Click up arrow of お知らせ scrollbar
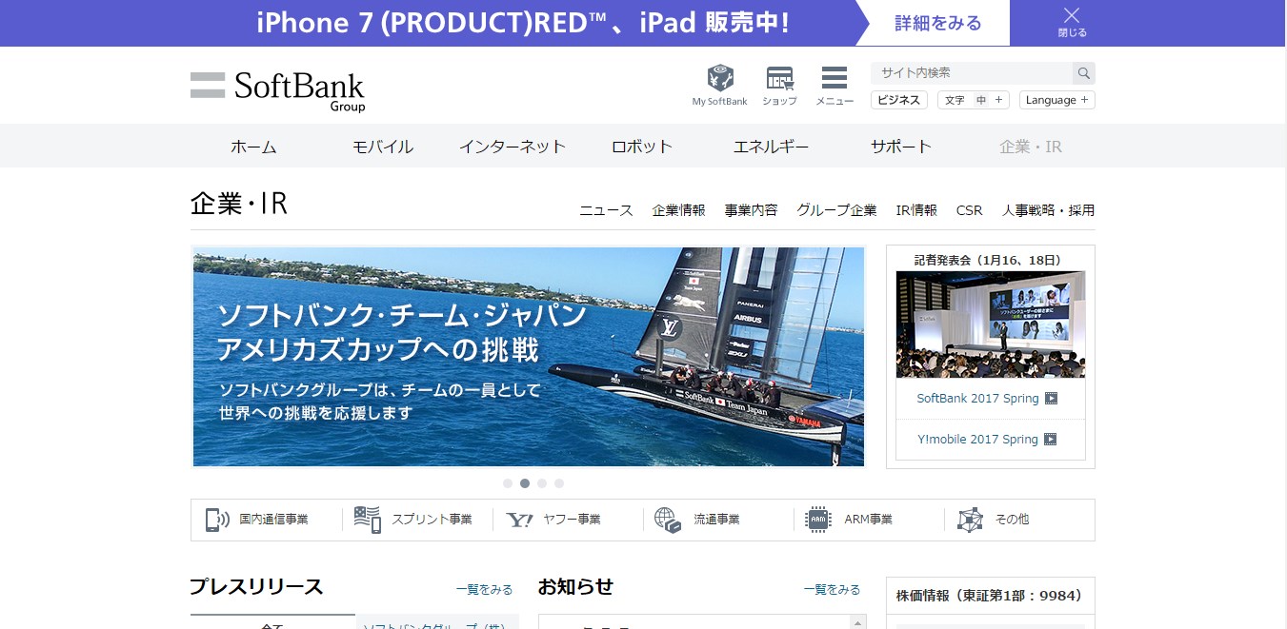Image resolution: width=1287 pixels, height=629 pixels. (858, 623)
